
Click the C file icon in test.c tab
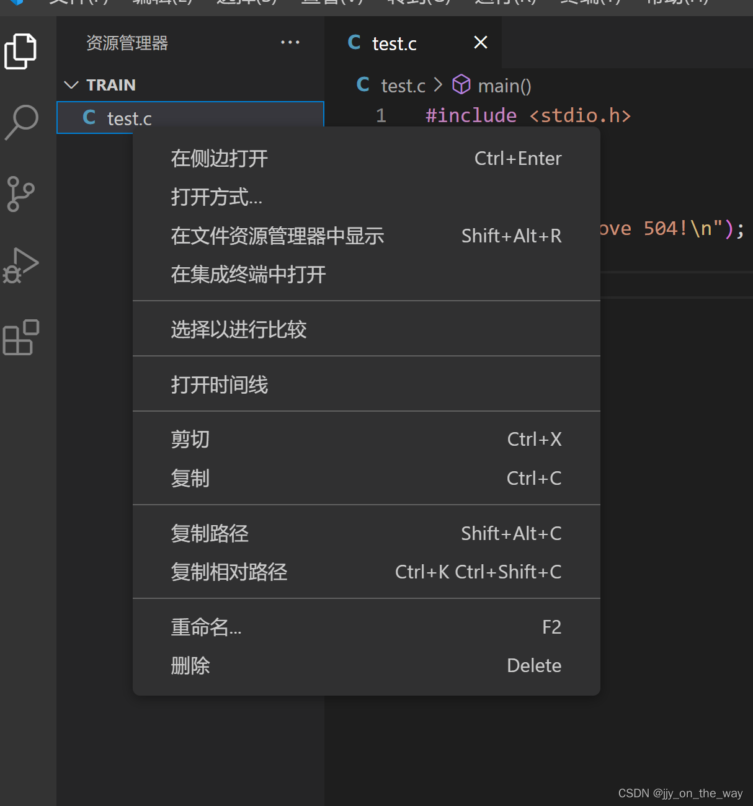pyautogui.click(x=354, y=43)
